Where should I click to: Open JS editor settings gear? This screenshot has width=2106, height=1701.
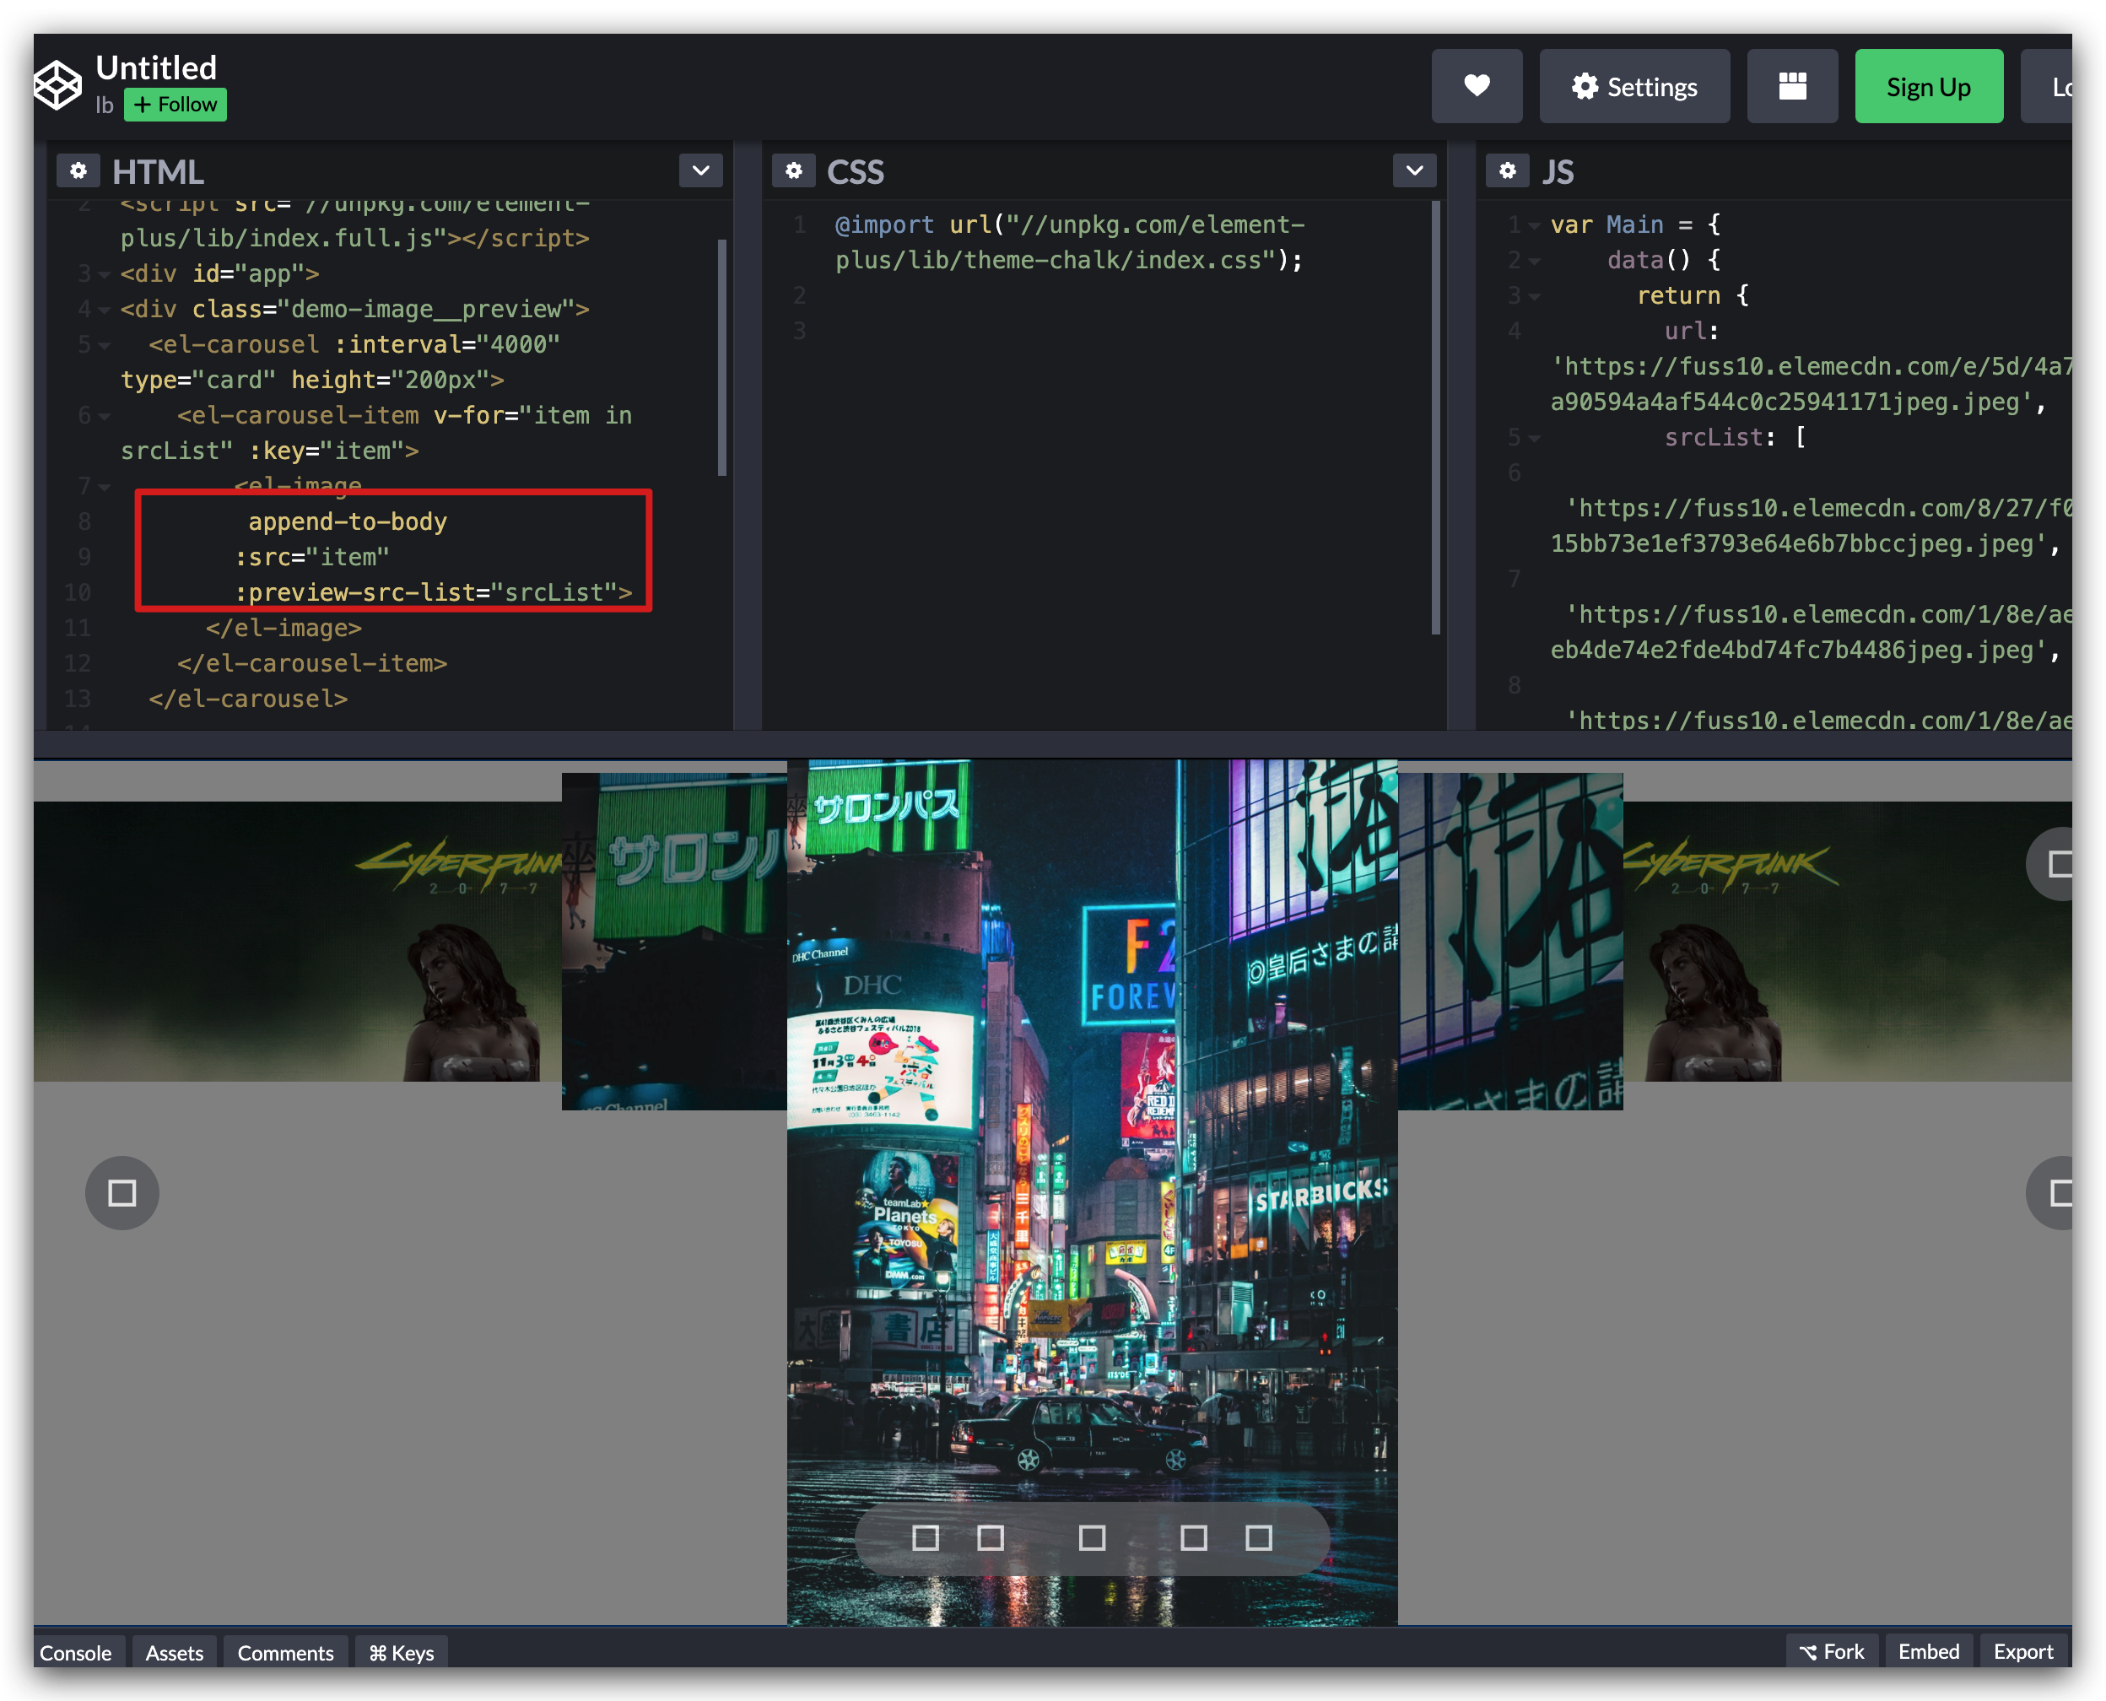[1506, 170]
